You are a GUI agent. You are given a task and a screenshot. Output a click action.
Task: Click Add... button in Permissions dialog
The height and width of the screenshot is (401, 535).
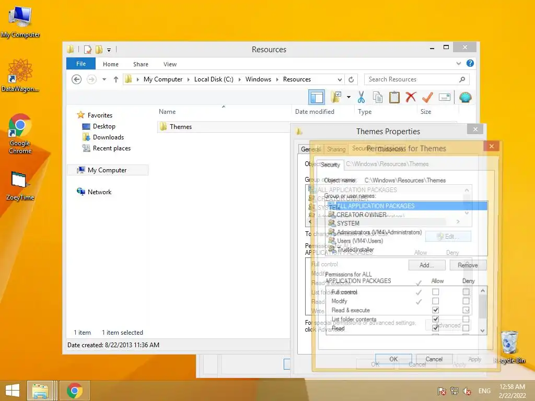426,265
